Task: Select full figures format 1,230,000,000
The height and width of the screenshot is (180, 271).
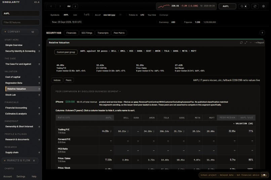Action: pos(210,22)
